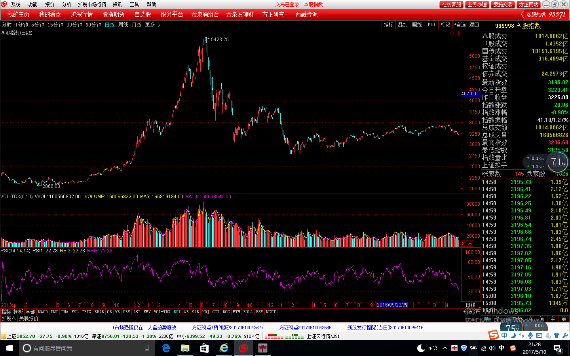Click the 返回 back button
570x356 pixels.
click(x=474, y=25)
